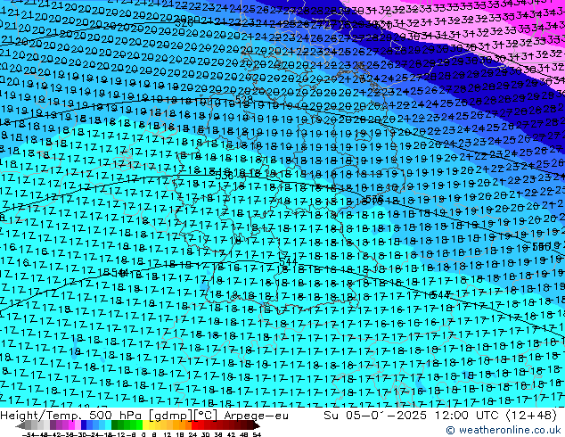The image size is (565, 437).
Task: Click the bright red swatch in color scale
Action: click(x=195, y=425)
